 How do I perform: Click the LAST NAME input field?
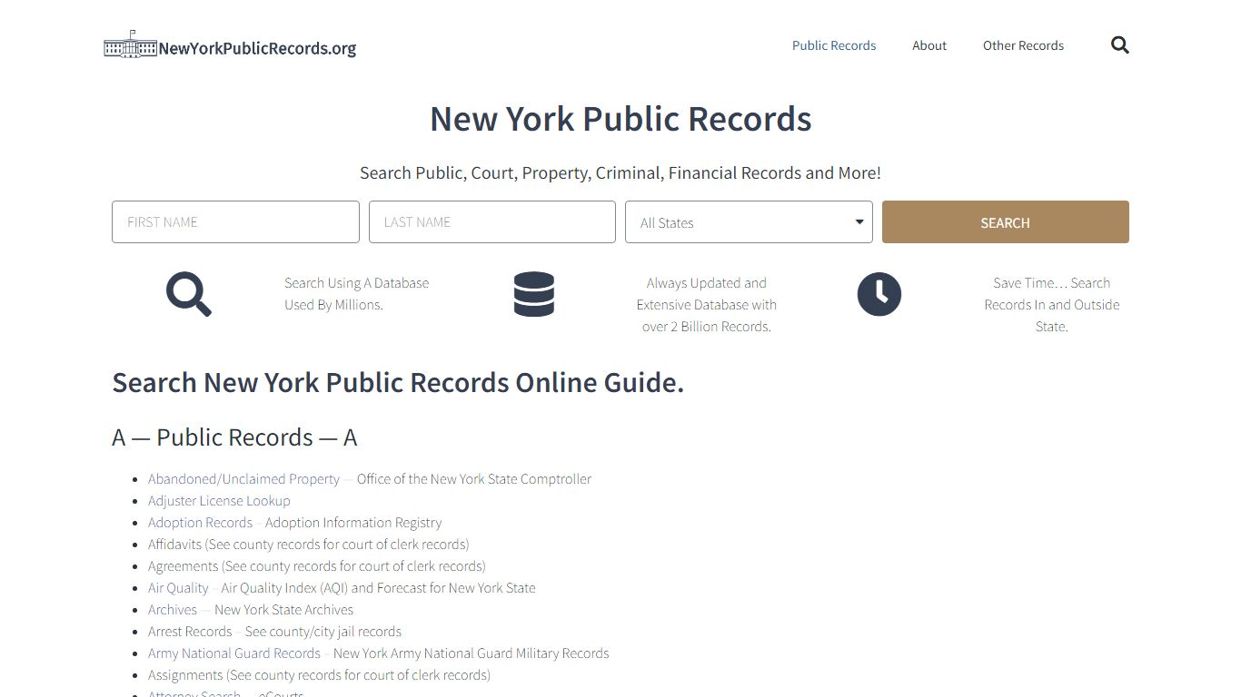491,221
